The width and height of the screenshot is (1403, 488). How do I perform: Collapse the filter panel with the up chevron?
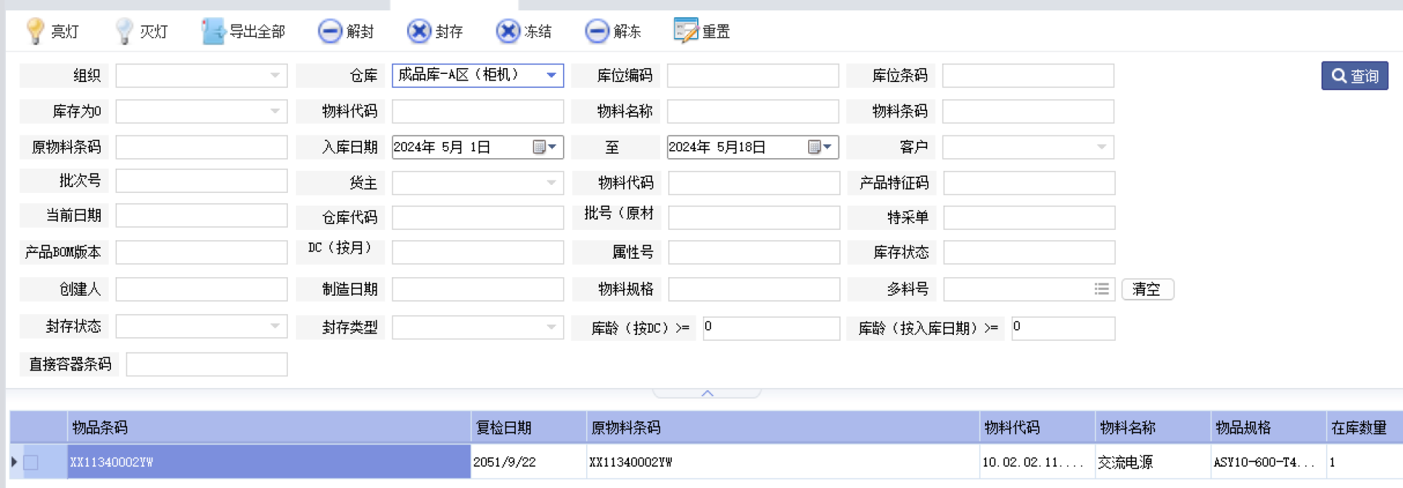point(707,393)
